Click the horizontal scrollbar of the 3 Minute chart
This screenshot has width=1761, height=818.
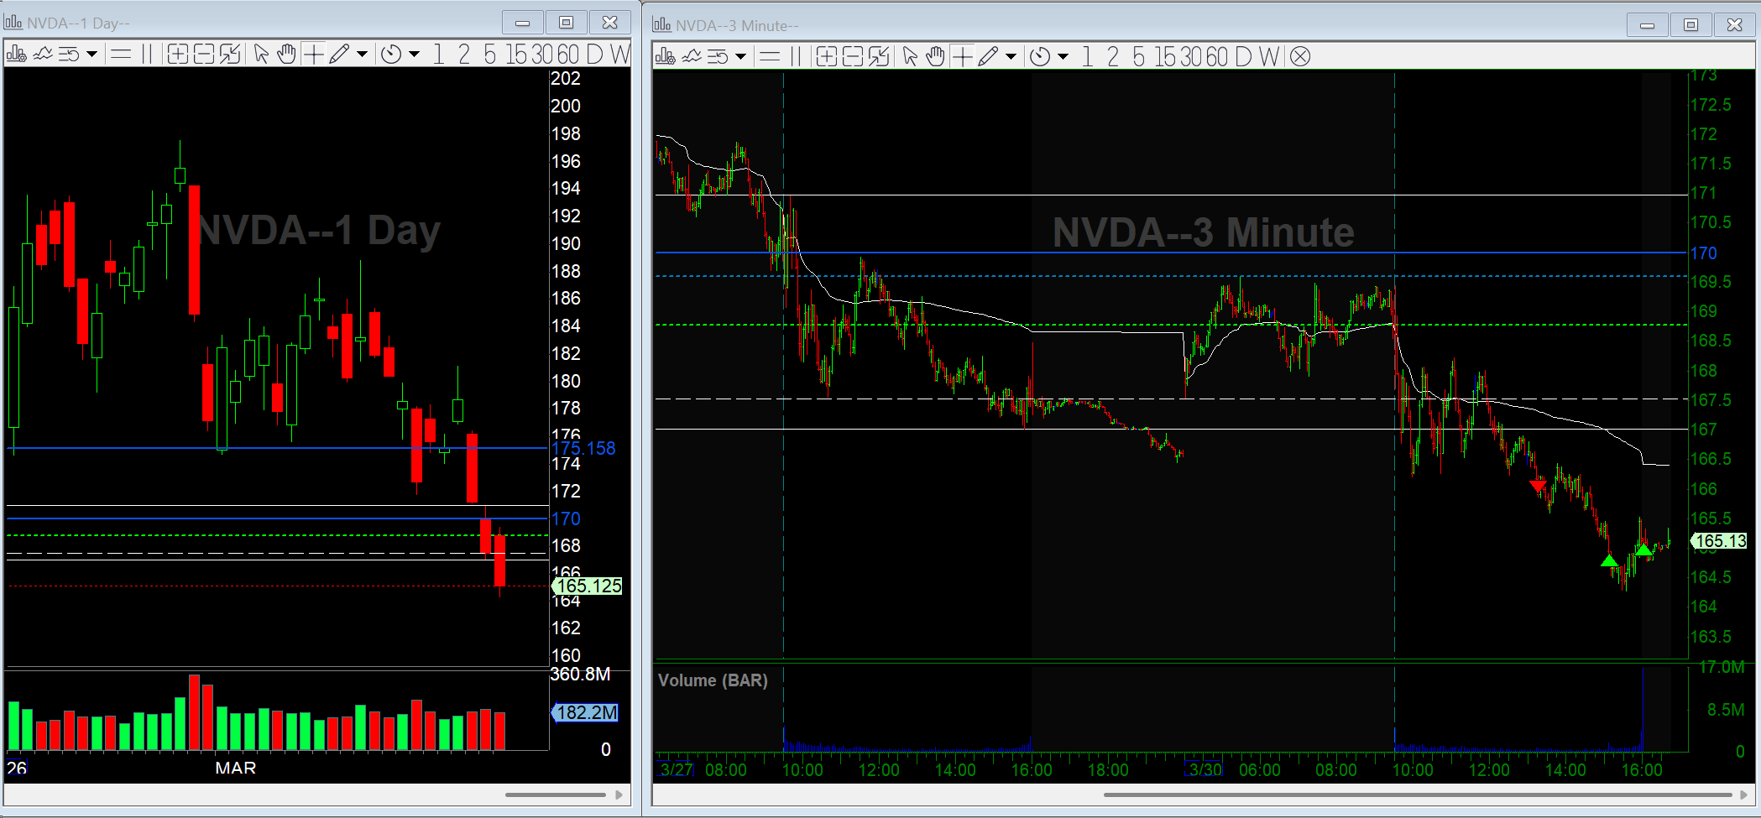pyautogui.click(x=1417, y=795)
